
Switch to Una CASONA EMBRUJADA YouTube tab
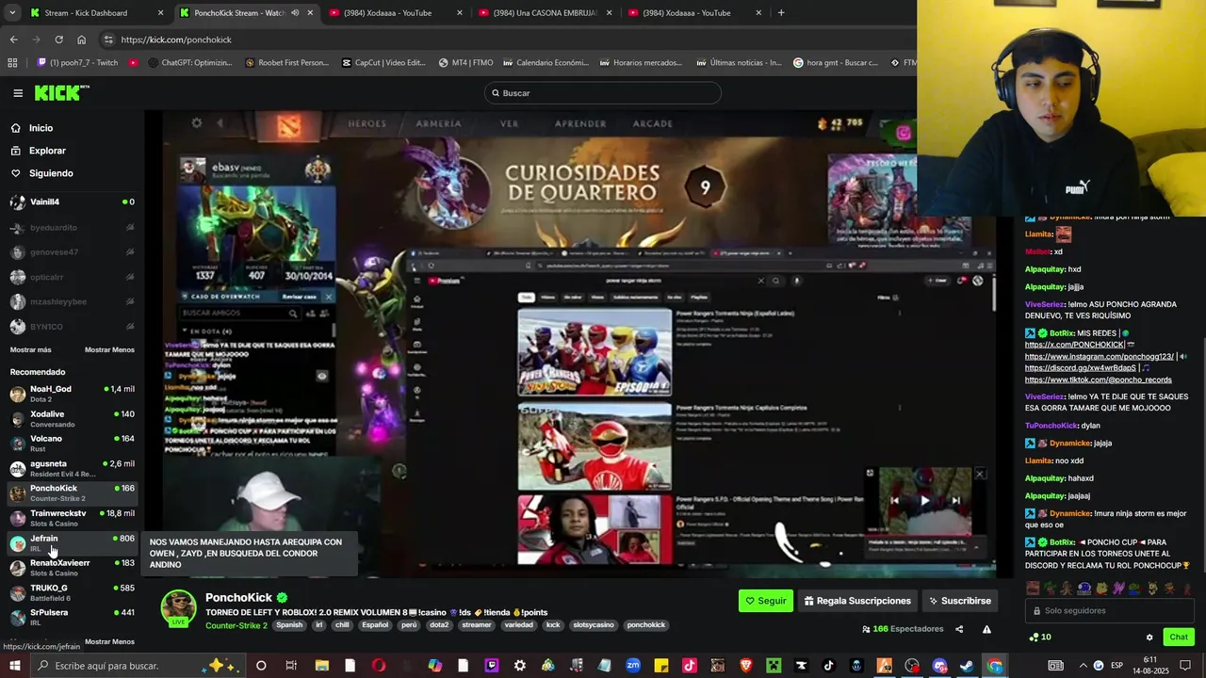[x=546, y=13]
